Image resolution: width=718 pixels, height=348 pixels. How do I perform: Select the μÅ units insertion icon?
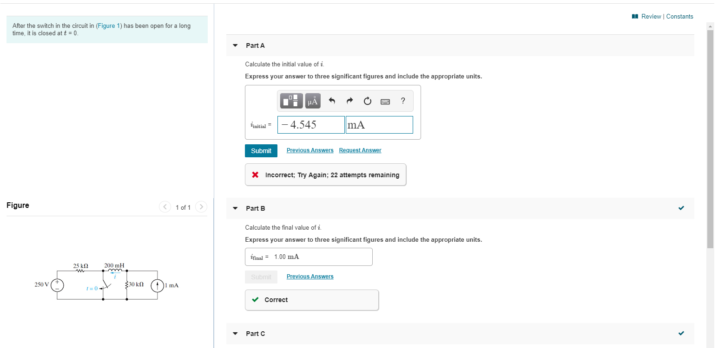tap(312, 101)
